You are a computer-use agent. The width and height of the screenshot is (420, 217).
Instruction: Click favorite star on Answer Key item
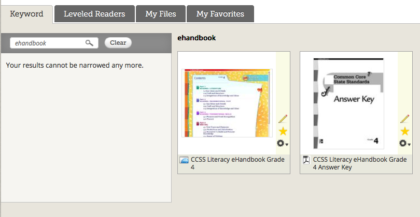405,131
